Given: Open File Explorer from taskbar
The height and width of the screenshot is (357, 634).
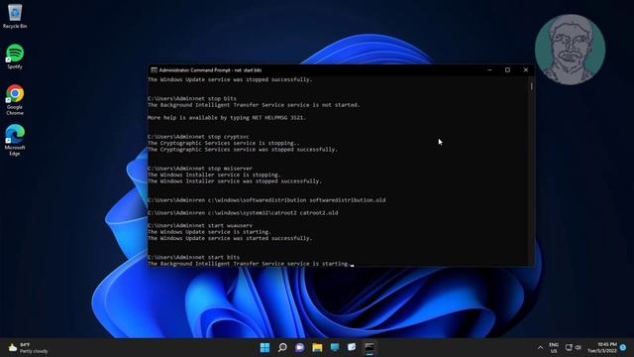Looking at the screenshot, I should (317, 347).
